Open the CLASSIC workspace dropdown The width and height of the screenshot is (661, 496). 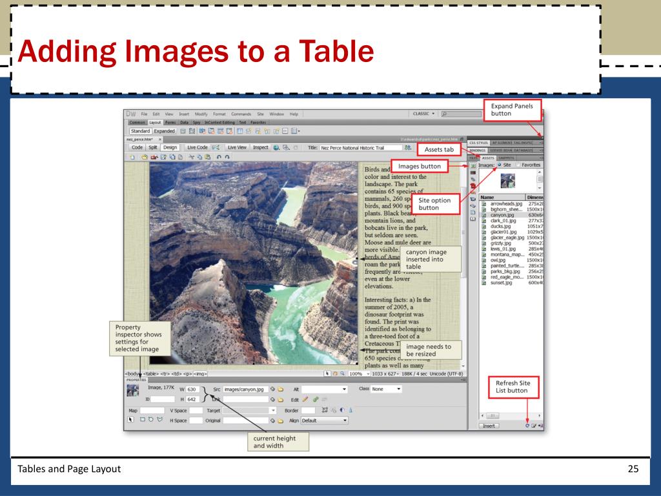423,114
